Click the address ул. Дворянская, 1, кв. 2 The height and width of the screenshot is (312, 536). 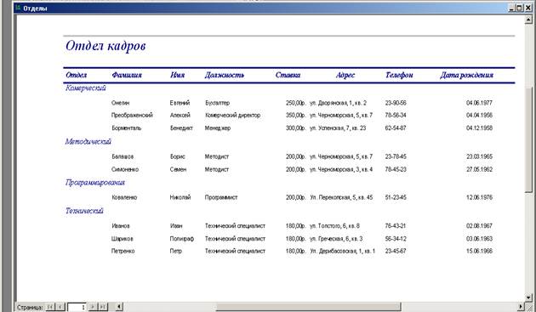[338, 103]
